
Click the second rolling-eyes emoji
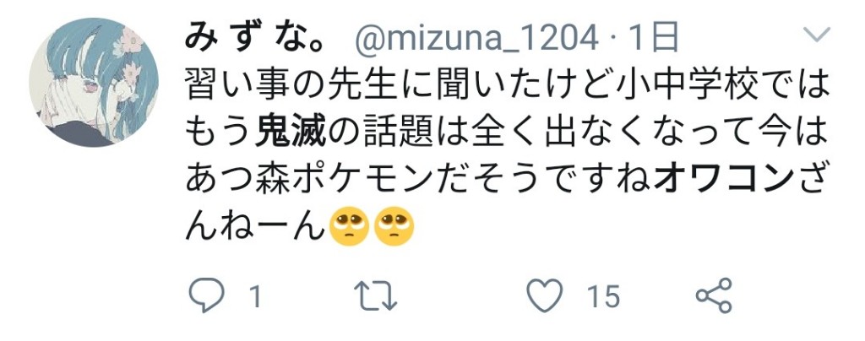[394, 228]
